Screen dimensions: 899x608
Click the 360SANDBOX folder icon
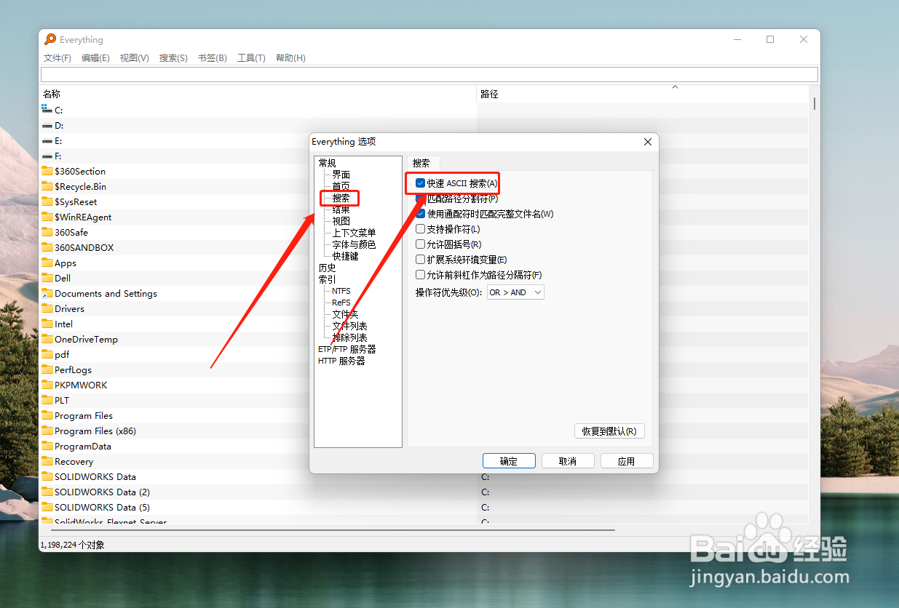point(47,247)
